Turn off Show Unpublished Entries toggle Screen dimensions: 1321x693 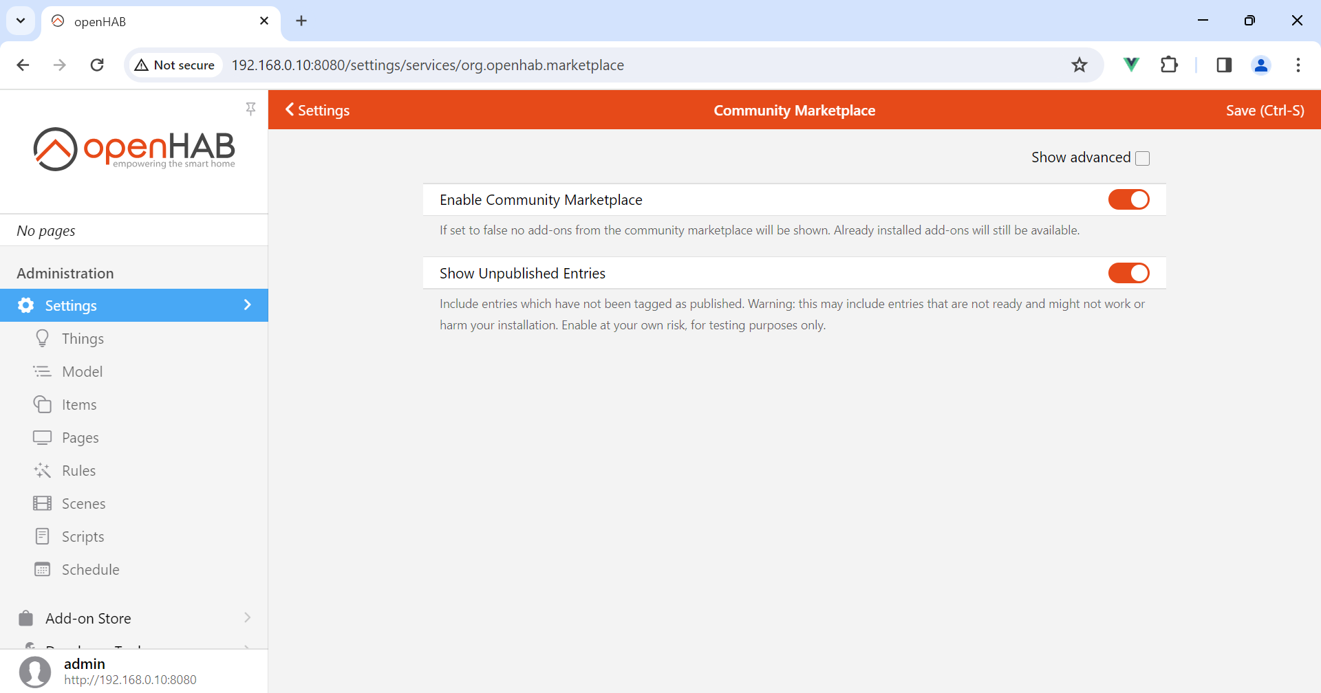click(x=1128, y=273)
